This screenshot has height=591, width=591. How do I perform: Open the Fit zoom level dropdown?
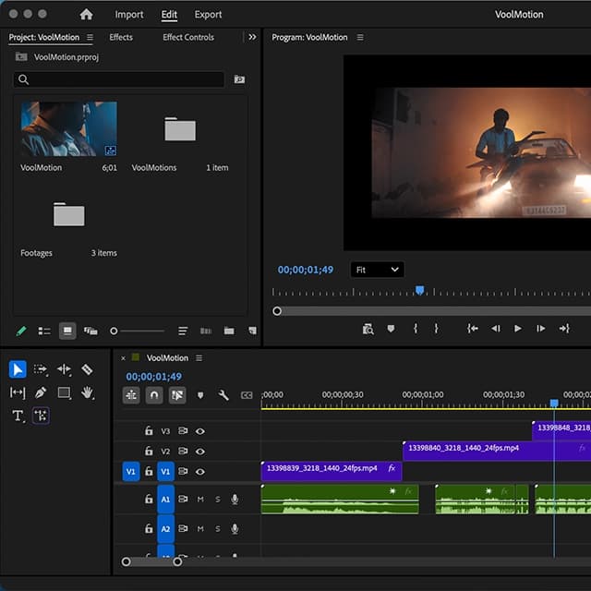378,270
